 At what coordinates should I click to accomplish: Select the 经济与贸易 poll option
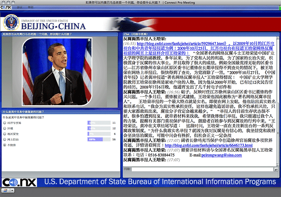5,123
